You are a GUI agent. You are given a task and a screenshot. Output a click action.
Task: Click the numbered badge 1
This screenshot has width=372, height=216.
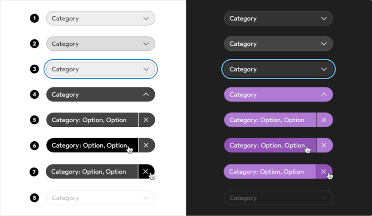point(34,19)
